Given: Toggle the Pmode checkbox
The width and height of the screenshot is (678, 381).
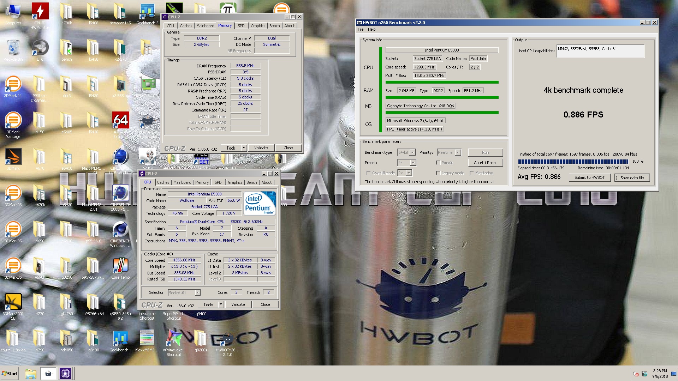Looking at the screenshot, I should (x=438, y=163).
